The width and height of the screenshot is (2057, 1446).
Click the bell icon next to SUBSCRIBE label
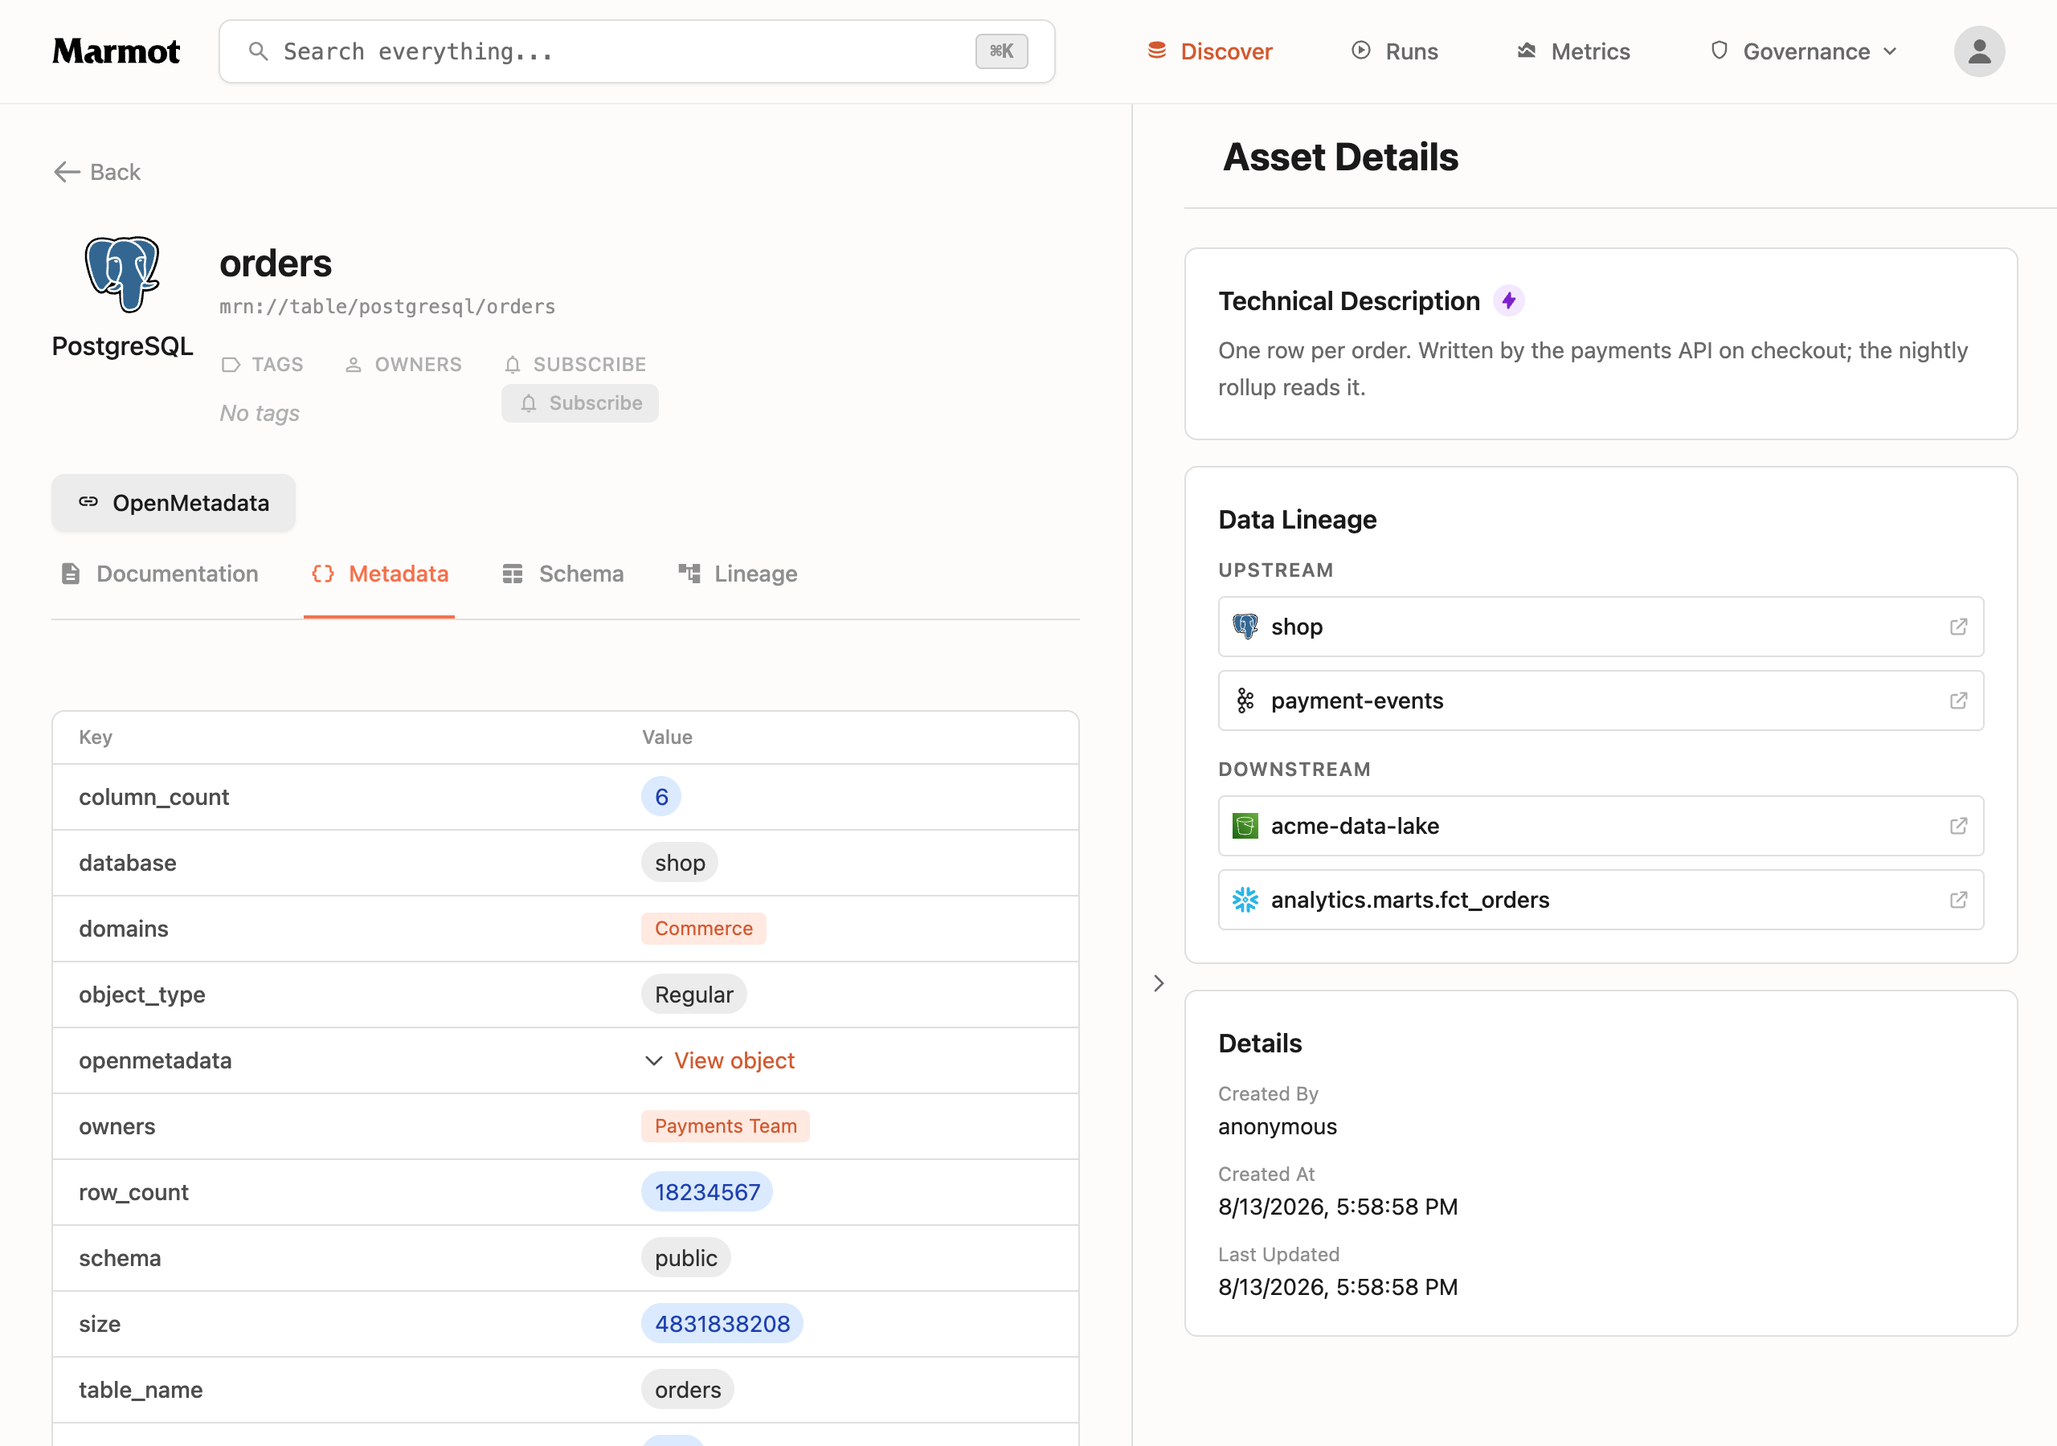513,365
